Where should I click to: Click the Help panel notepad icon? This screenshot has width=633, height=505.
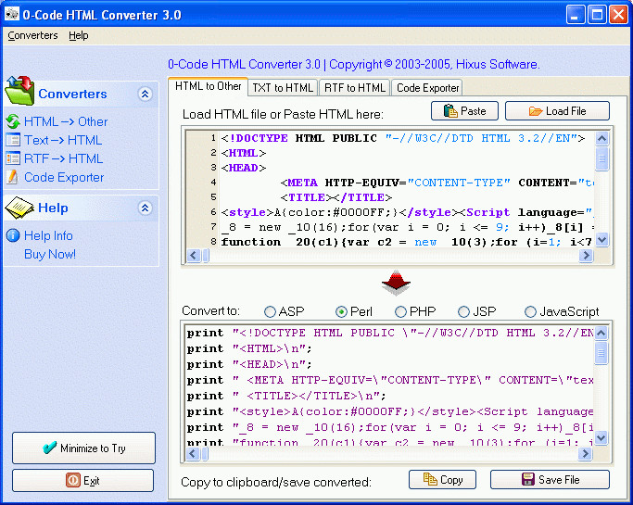point(19,207)
